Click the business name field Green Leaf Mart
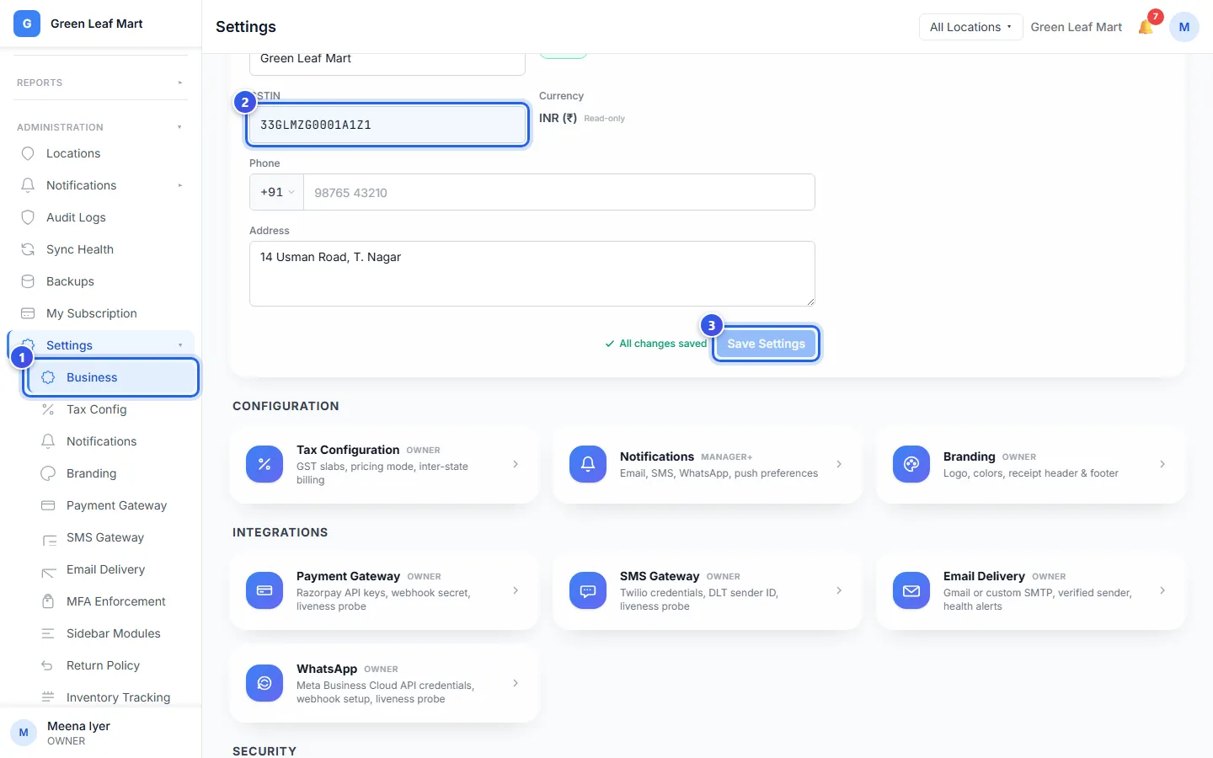 (x=387, y=62)
